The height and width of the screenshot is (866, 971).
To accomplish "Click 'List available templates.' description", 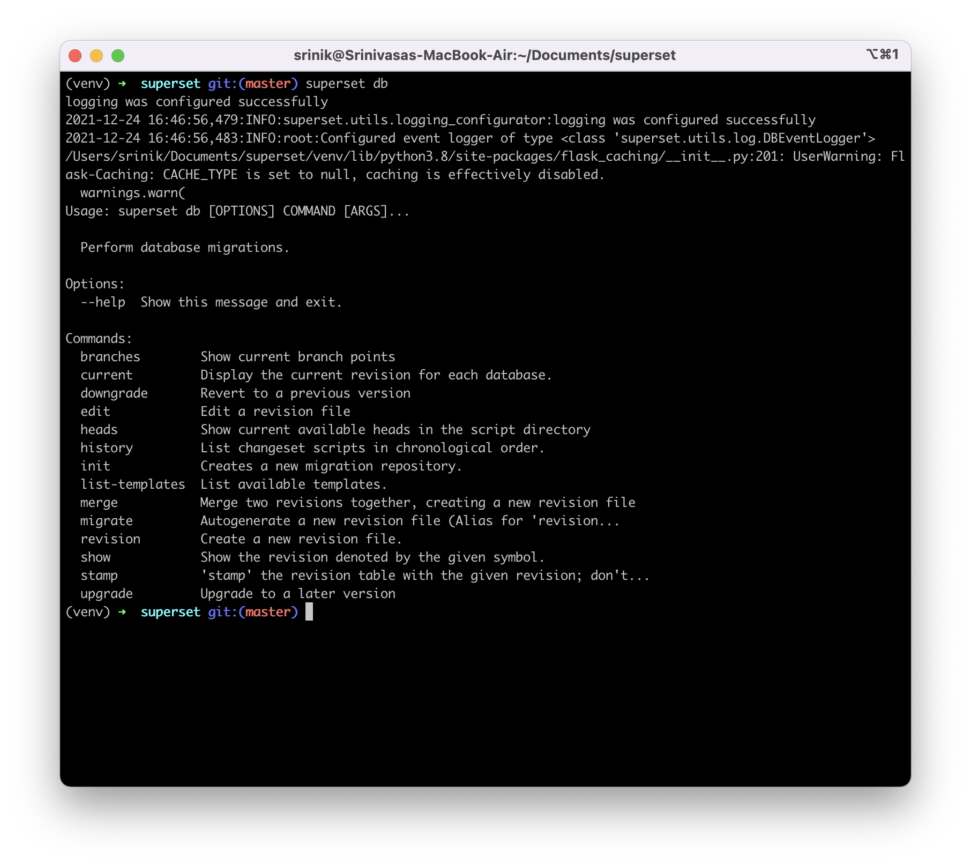I will 294,484.
